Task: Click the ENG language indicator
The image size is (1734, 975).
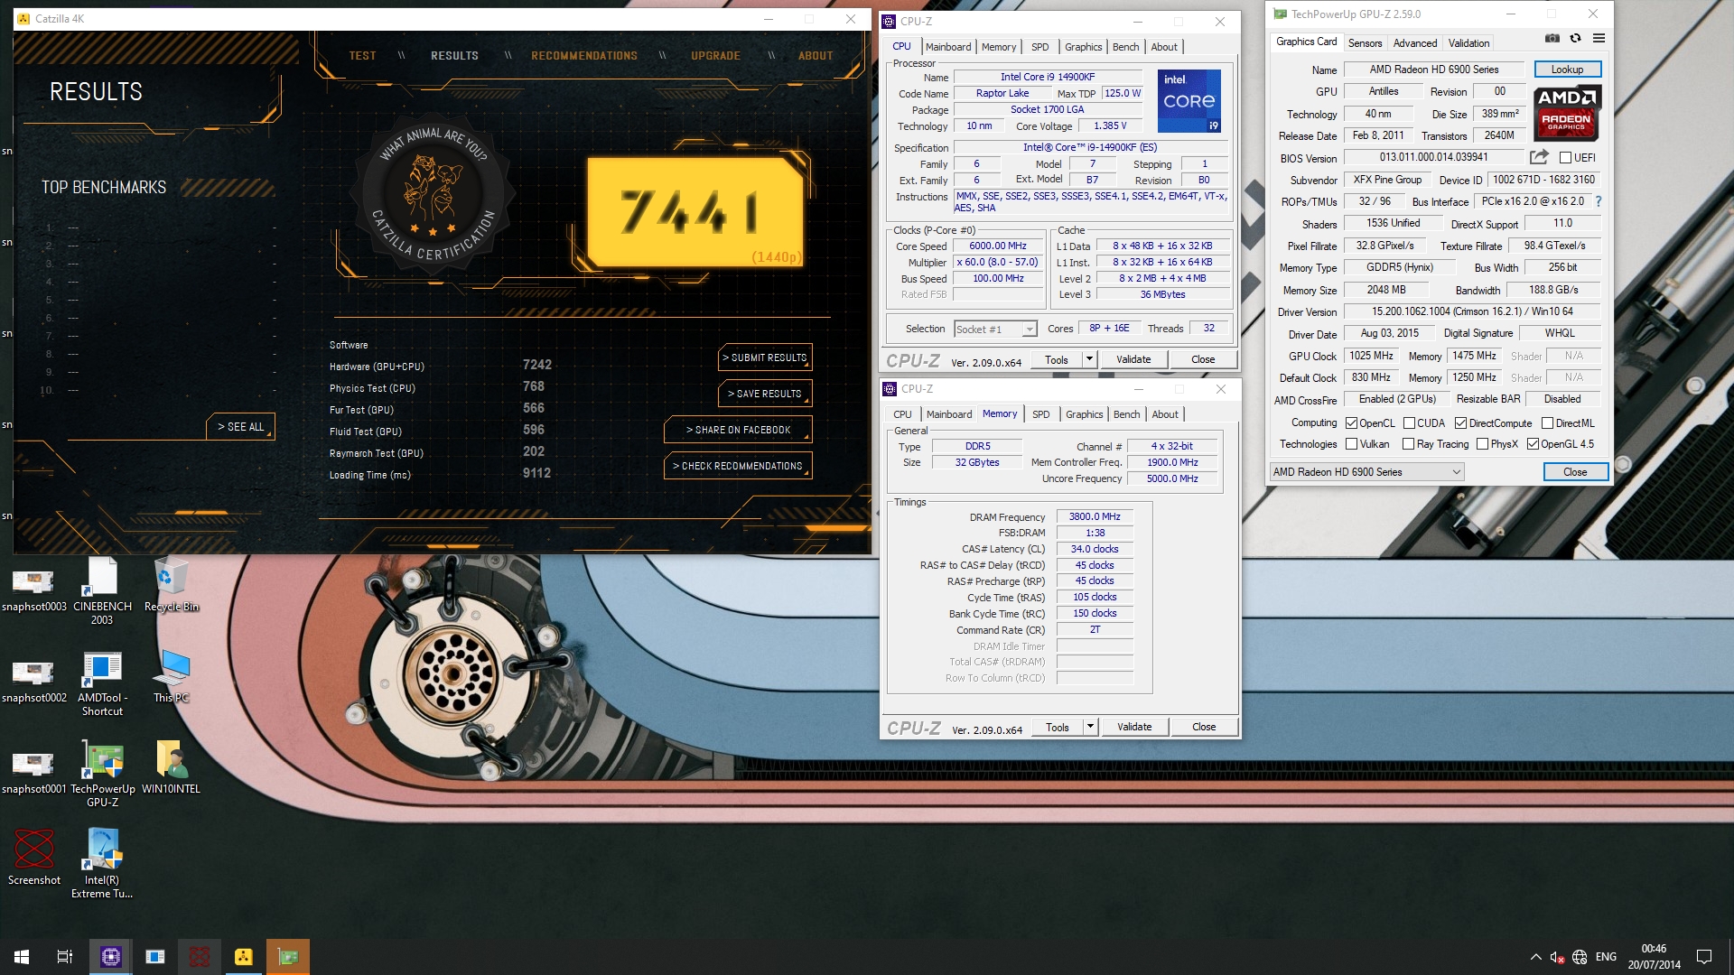Action: (1606, 957)
